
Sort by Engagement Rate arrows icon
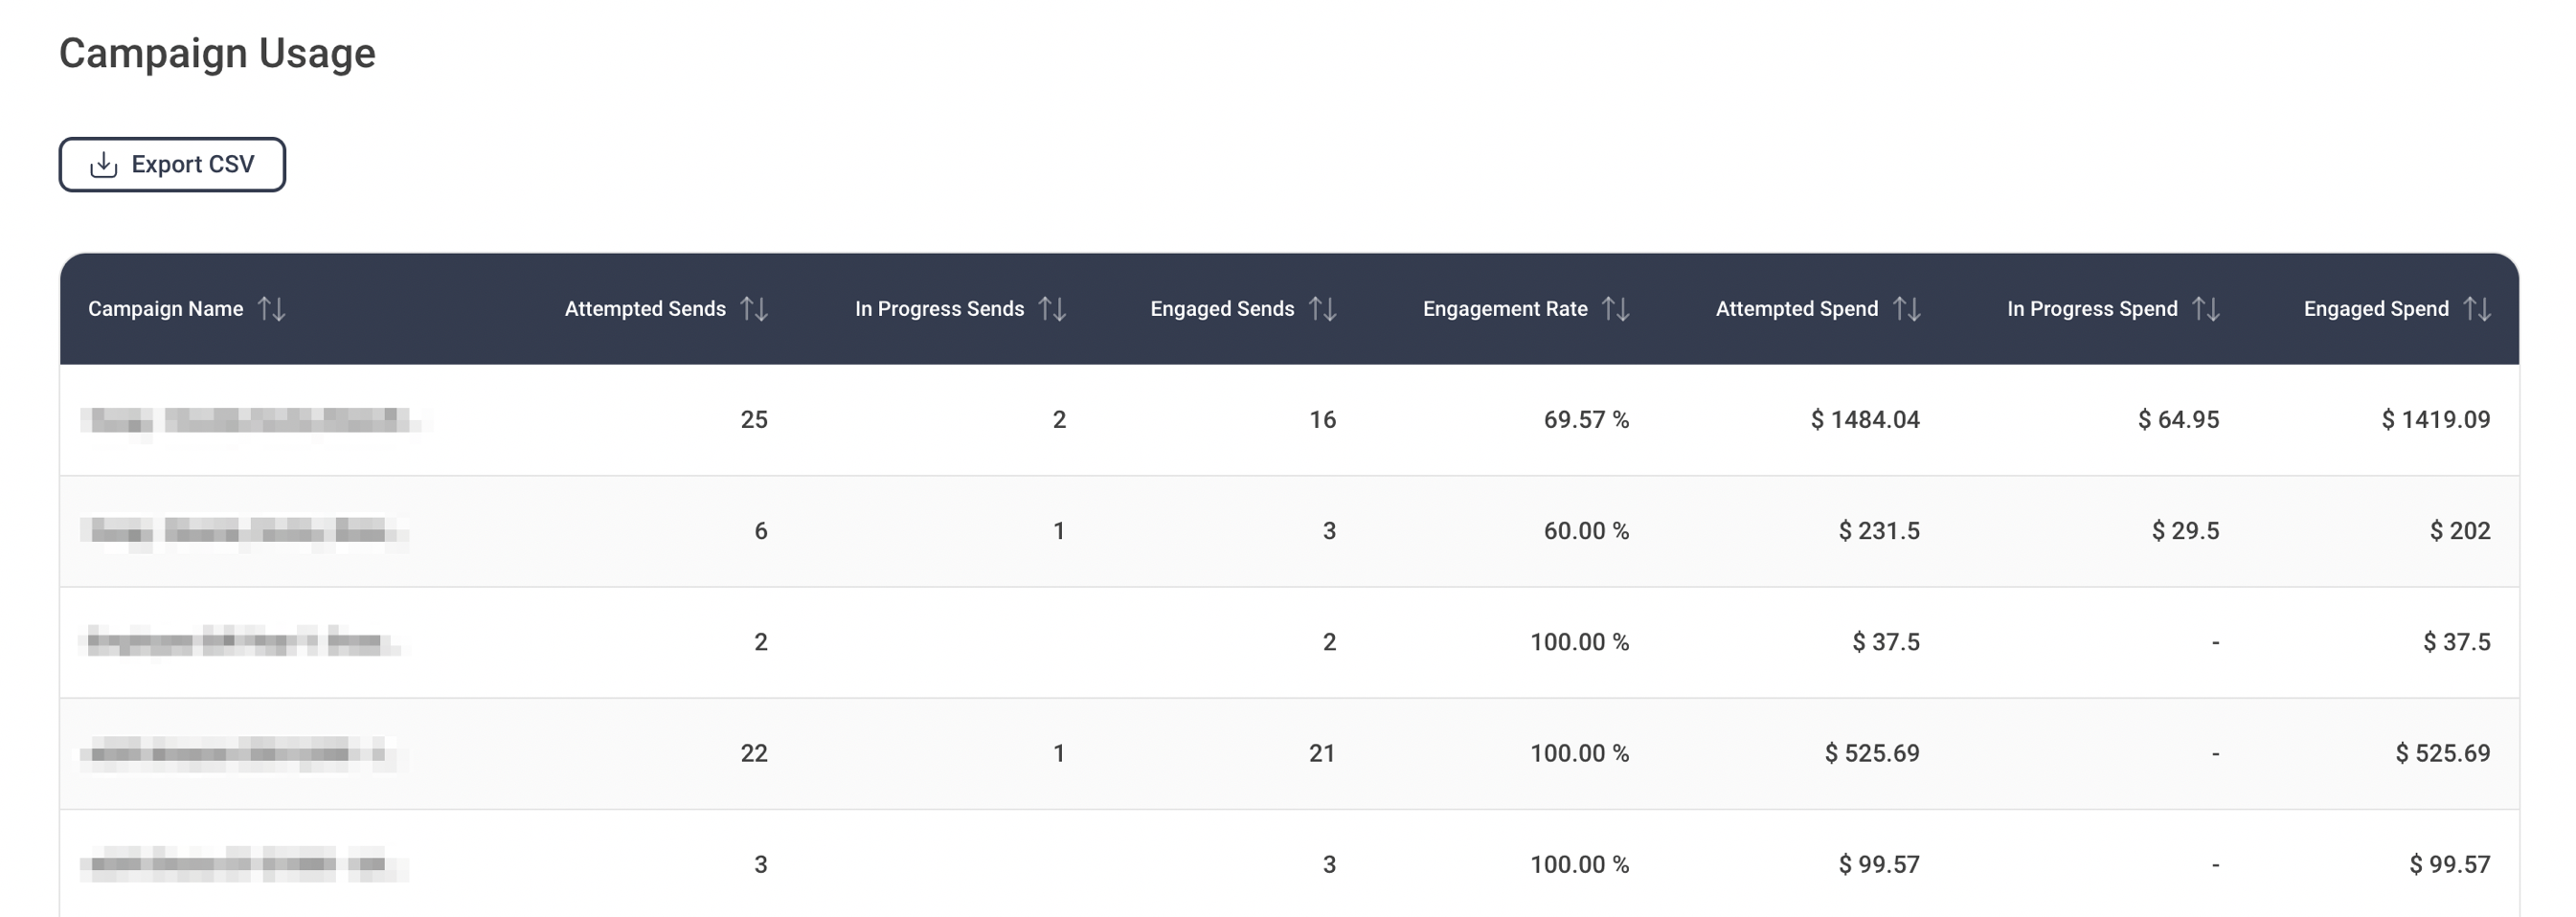(1616, 309)
